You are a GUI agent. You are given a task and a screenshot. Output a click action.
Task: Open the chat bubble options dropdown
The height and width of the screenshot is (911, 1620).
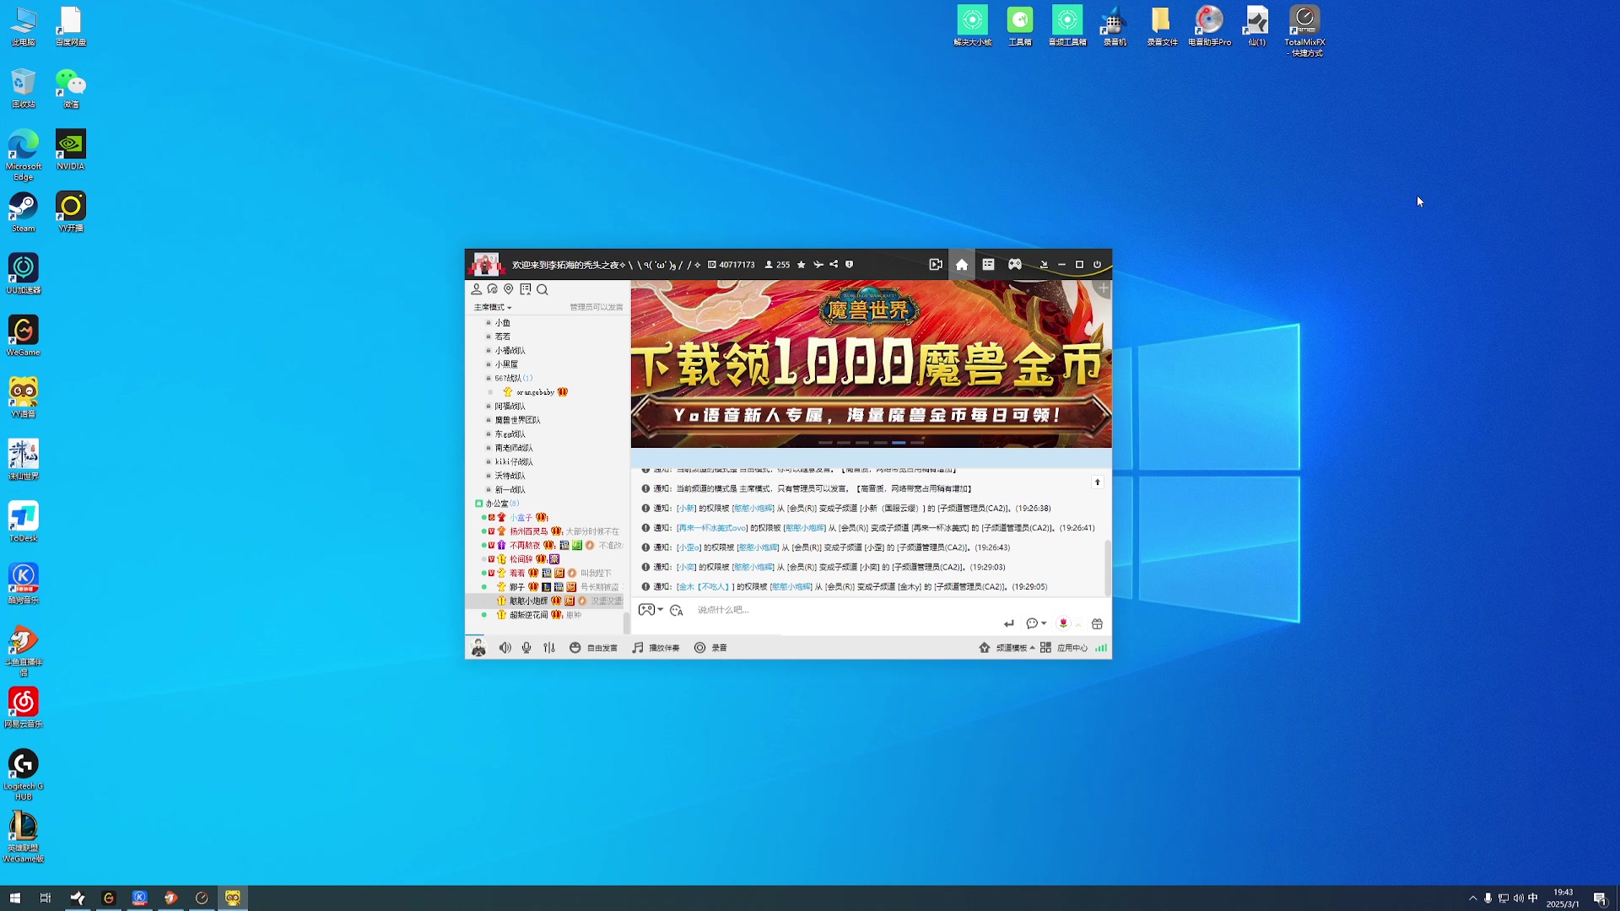click(1036, 624)
